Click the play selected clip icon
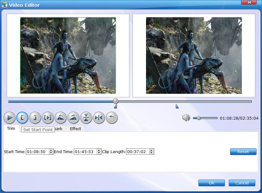The width and height of the screenshot is (262, 193). 48,118
